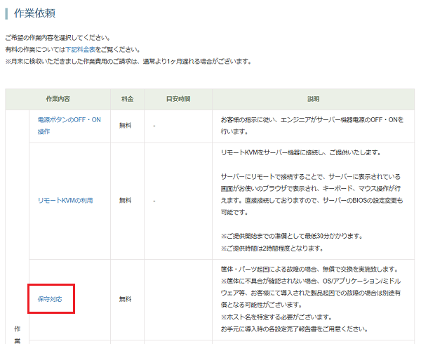Choose the 保守対応 link
421x344 pixels.
tap(50, 299)
